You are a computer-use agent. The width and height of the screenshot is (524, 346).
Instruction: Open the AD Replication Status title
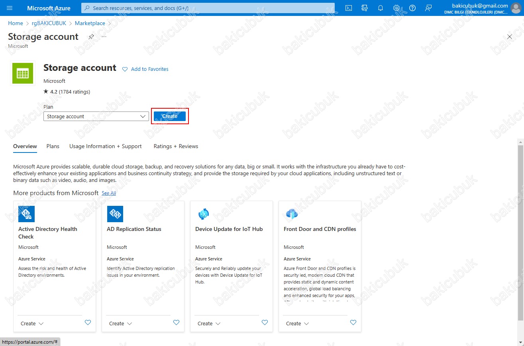[134, 229]
